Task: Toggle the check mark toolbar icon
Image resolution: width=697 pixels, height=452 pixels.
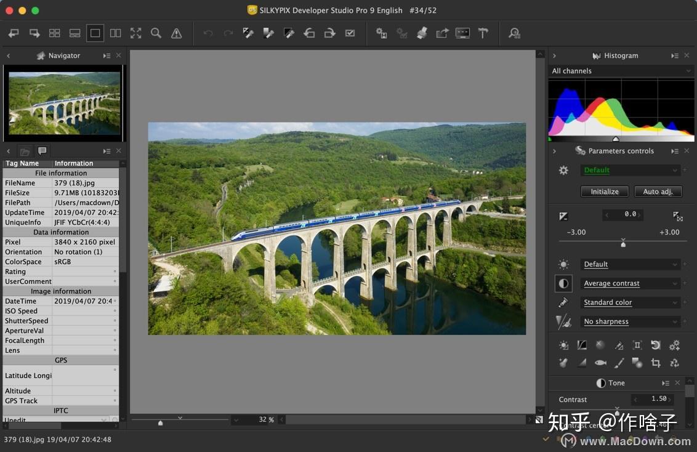Action: [x=350, y=33]
